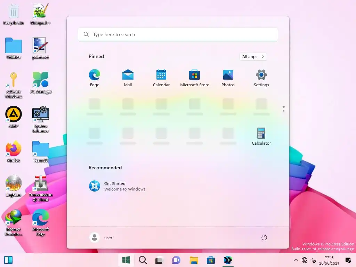Select the Microsoft Edge desktop shortcut
The image size is (356, 267).
[x=40, y=223]
